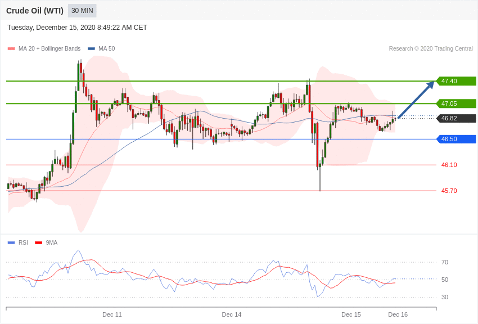
Task: Click the date and time stamp text
Action: (77, 28)
